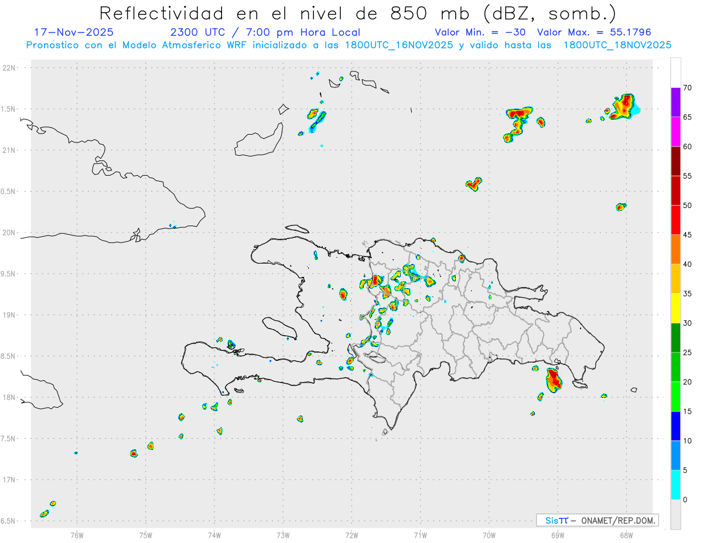Image resolution: width=703 pixels, height=543 pixels.
Task: Click the '75W' longitude label
Action: point(146,534)
